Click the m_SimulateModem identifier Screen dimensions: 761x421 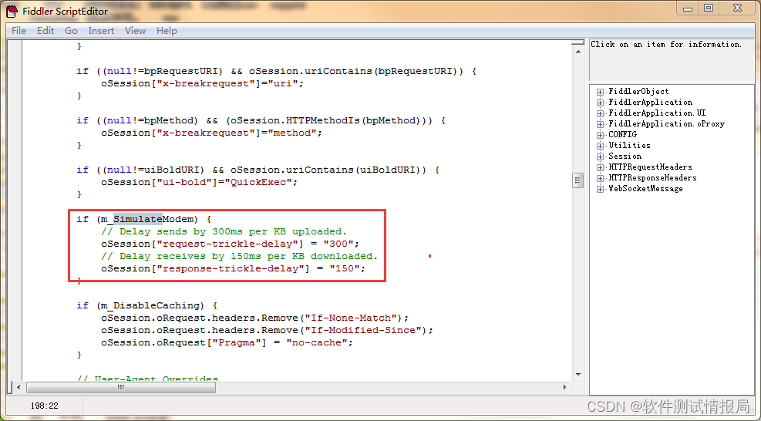[147, 219]
